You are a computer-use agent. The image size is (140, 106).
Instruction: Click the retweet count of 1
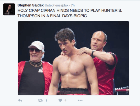pyautogui.click(x=46, y=100)
